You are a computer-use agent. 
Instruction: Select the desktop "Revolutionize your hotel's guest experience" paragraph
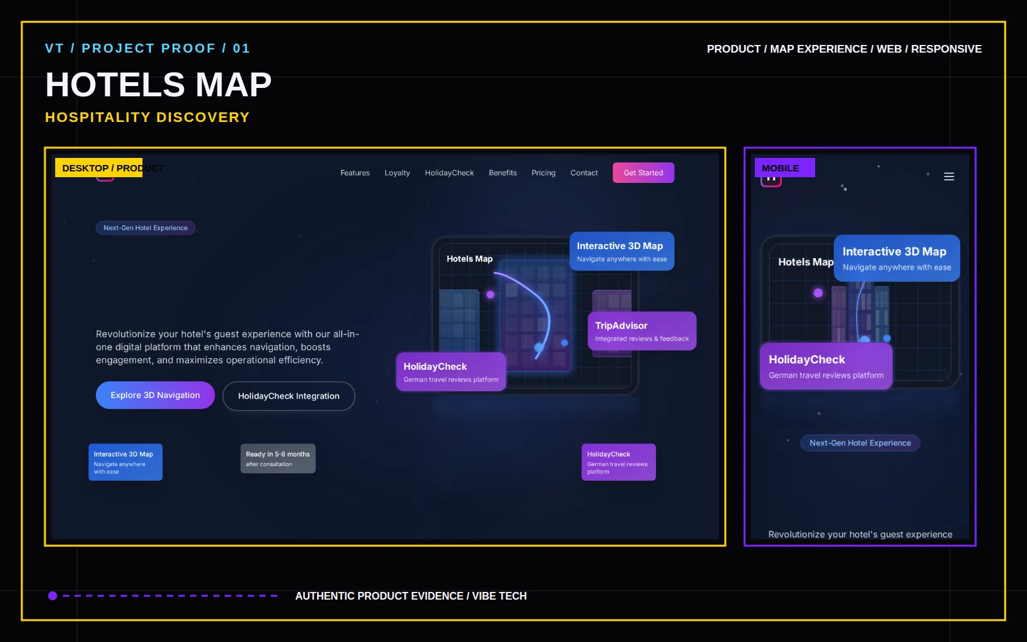[227, 347]
